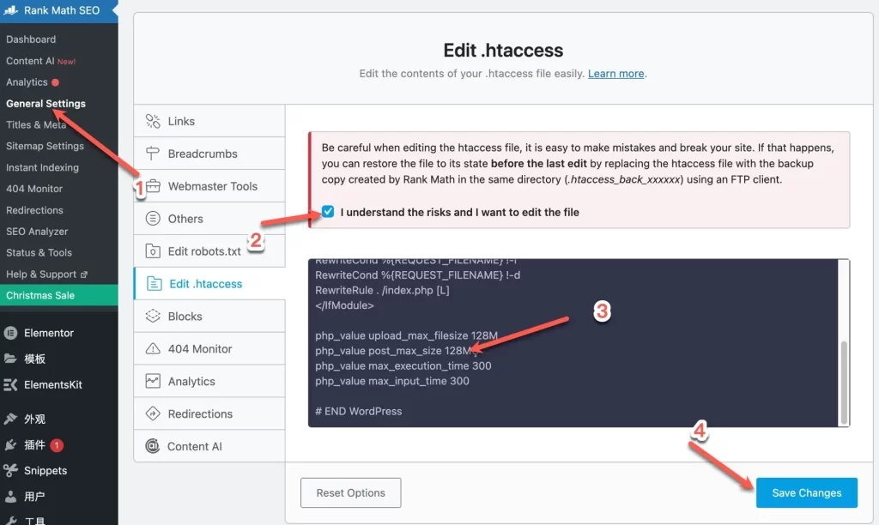Open Instant Indexing menu item

[42, 167]
